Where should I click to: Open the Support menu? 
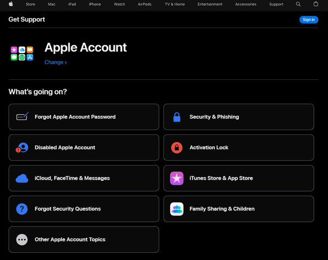(x=276, y=4)
